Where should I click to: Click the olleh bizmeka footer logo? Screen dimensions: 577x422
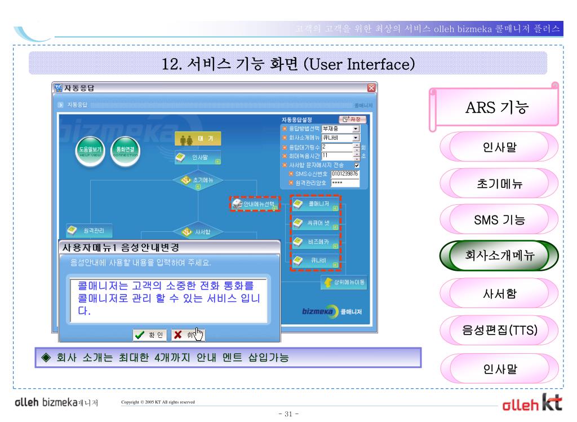56,402
